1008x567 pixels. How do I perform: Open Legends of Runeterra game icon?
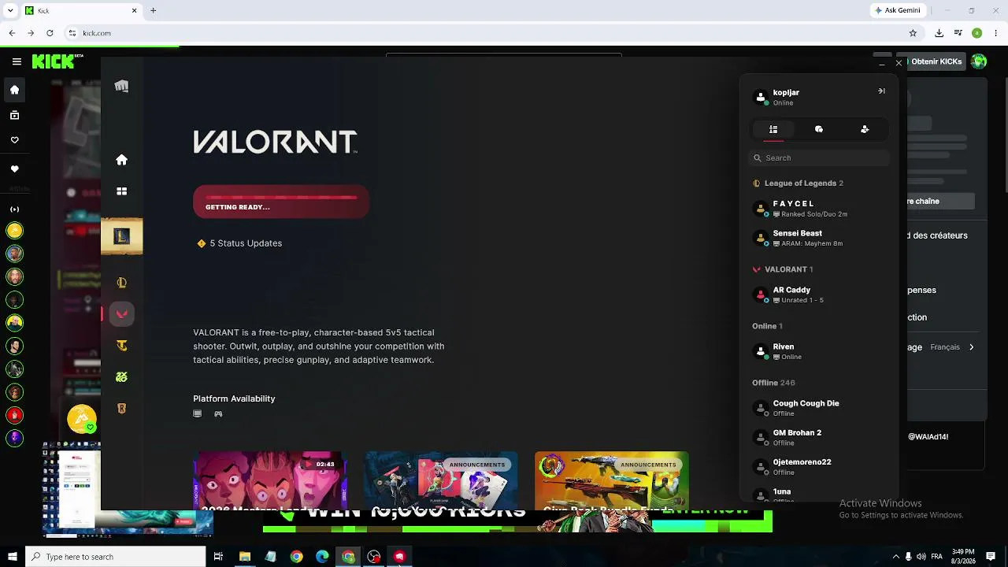pos(121,409)
